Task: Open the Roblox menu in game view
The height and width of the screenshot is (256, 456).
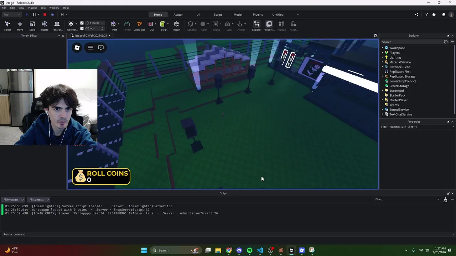Action: 77,48
